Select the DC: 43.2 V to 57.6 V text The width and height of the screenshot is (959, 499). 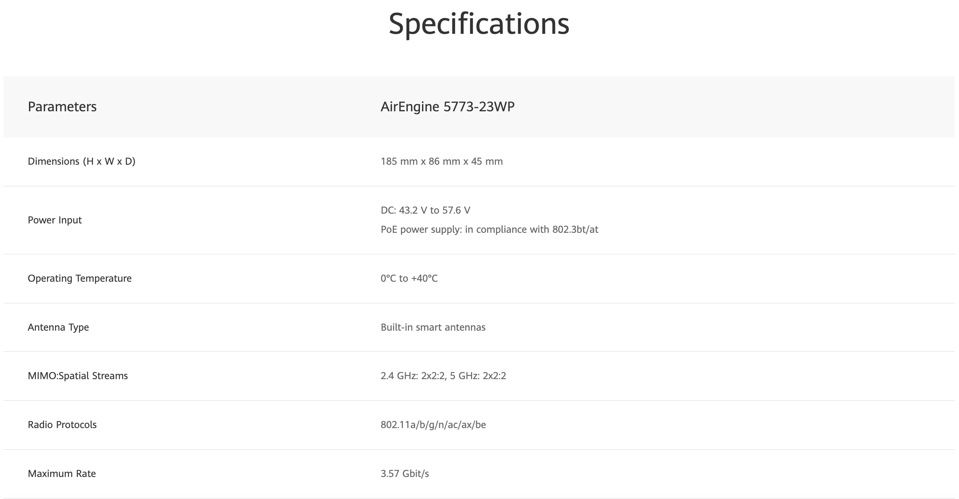425,210
